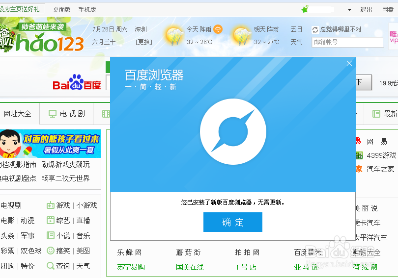This screenshot has width=398, height=278.
Task: Open the 帅爸萌娃来袭 promo banner
Action: (42, 26)
